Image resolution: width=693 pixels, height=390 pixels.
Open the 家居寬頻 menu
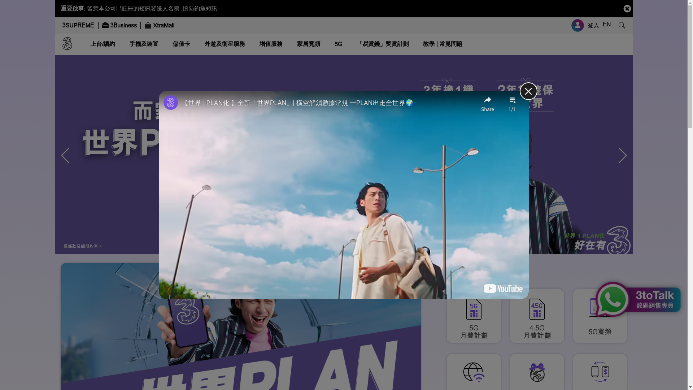pos(308,44)
